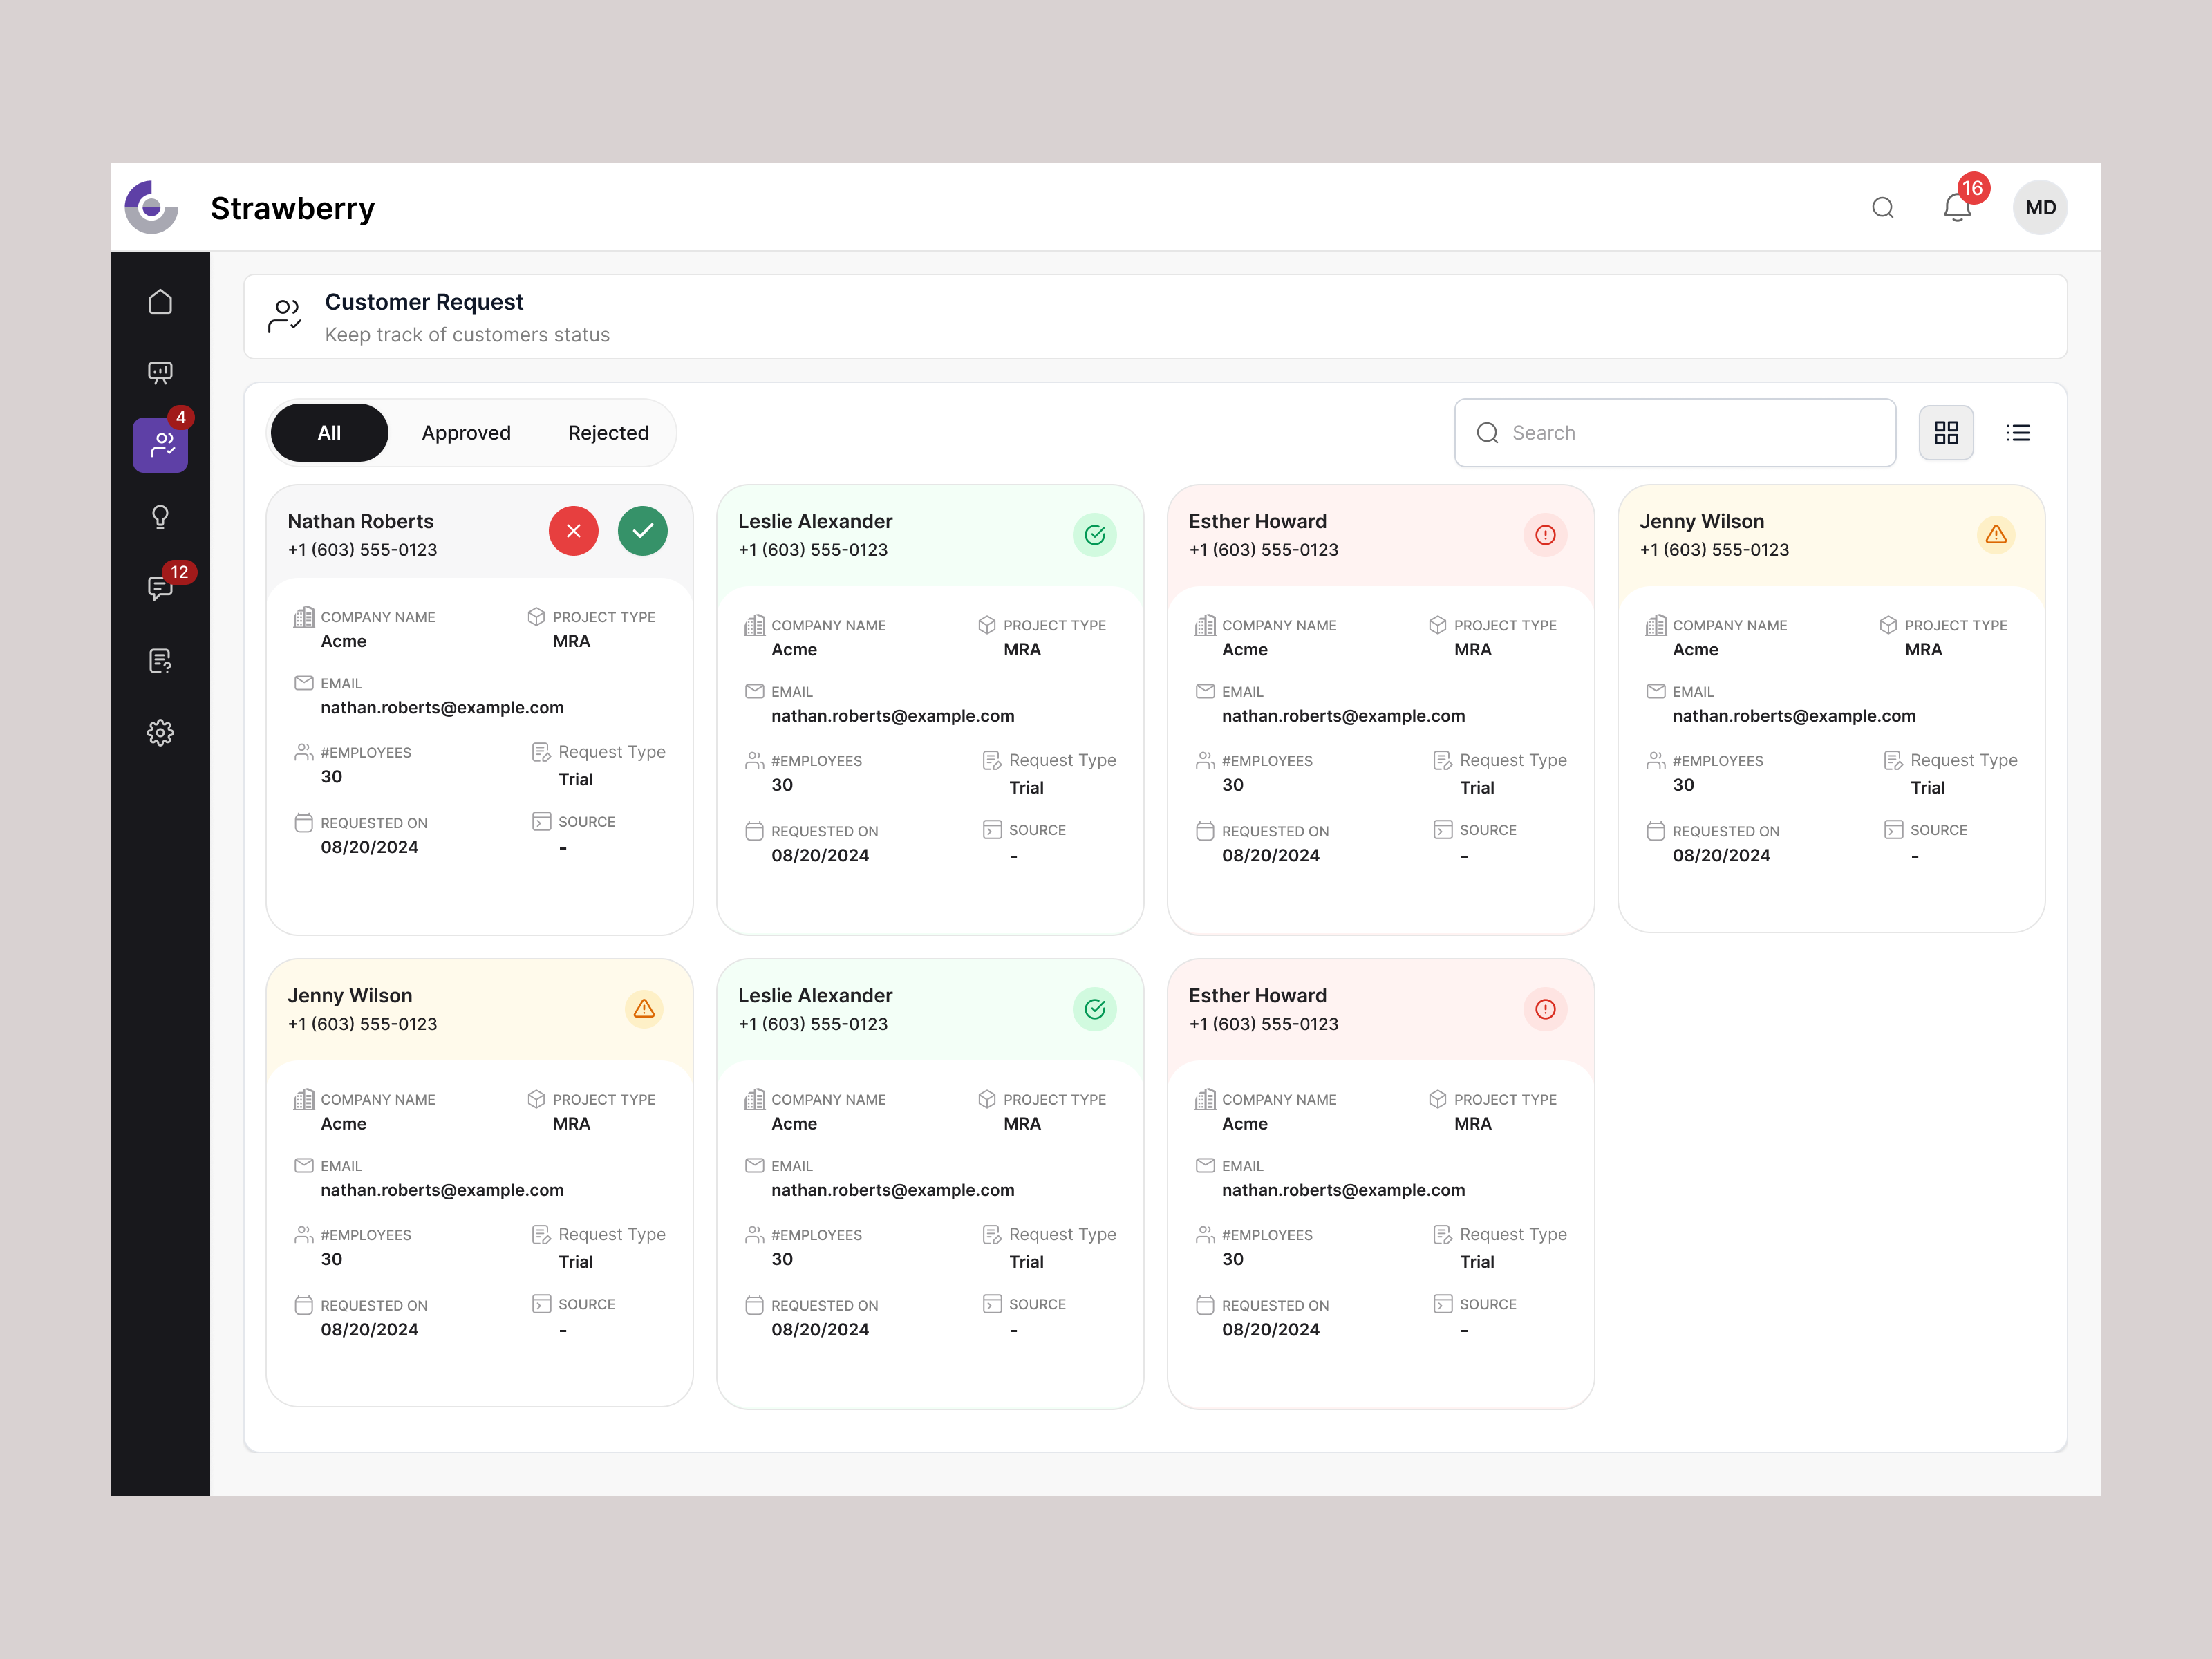Screen dimensions: 2212x1659
Task: Click the red alert icon on Esther Howard's card
Action: pyautogui.click(x=1545, y=535)
